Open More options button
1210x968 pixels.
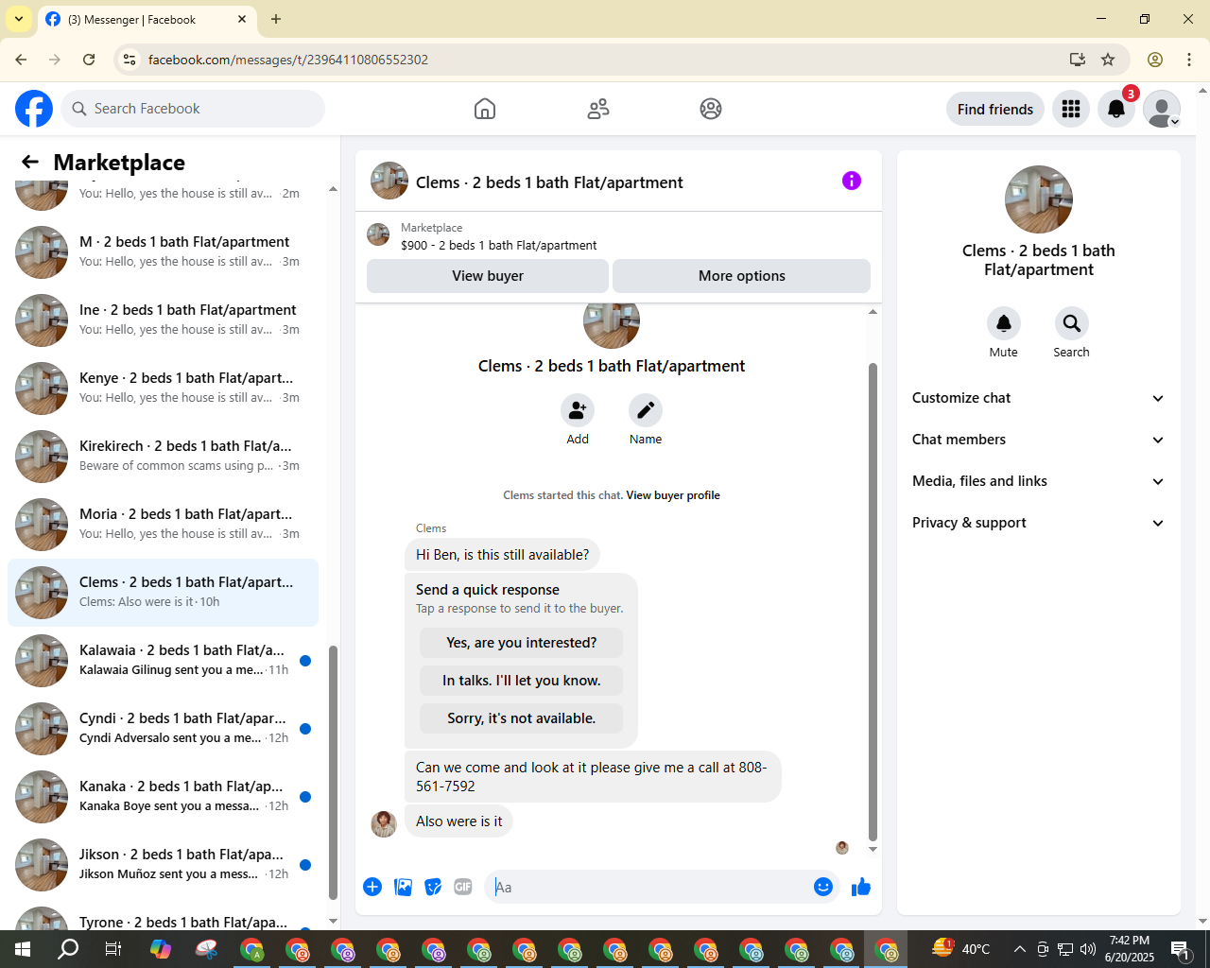coord(742,276)
